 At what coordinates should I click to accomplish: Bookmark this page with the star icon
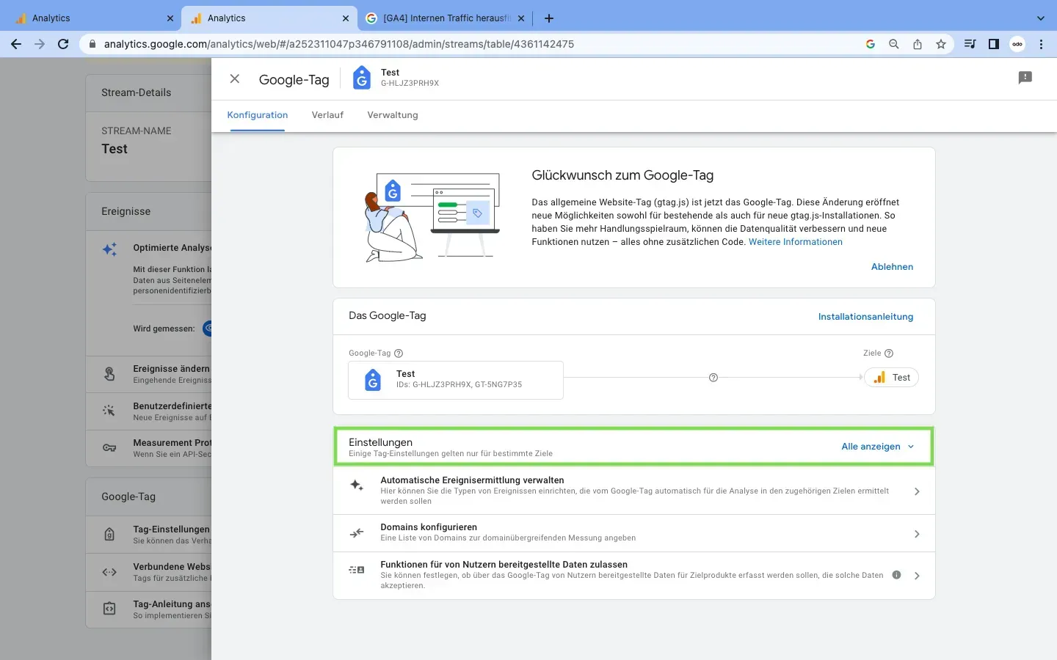pyautogui.click(x=941, y=44)
